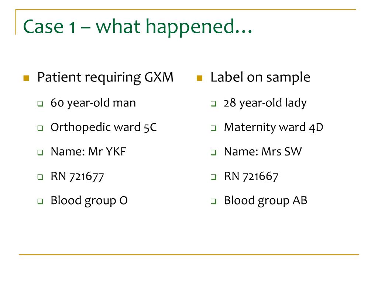
Task: Click the square bullet next to 'Name: Mr YKF'
Action: click(x=40, y=152)
